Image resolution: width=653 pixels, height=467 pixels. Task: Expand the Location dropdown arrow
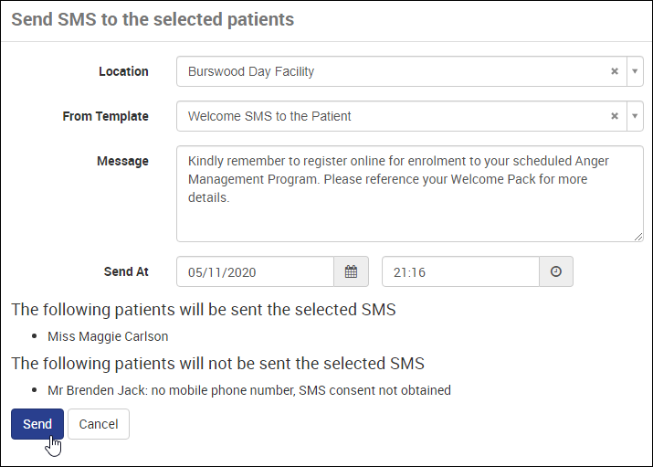pos(636,71)
